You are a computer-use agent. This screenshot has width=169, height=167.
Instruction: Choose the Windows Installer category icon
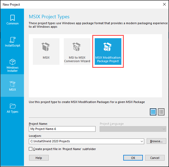12,62
